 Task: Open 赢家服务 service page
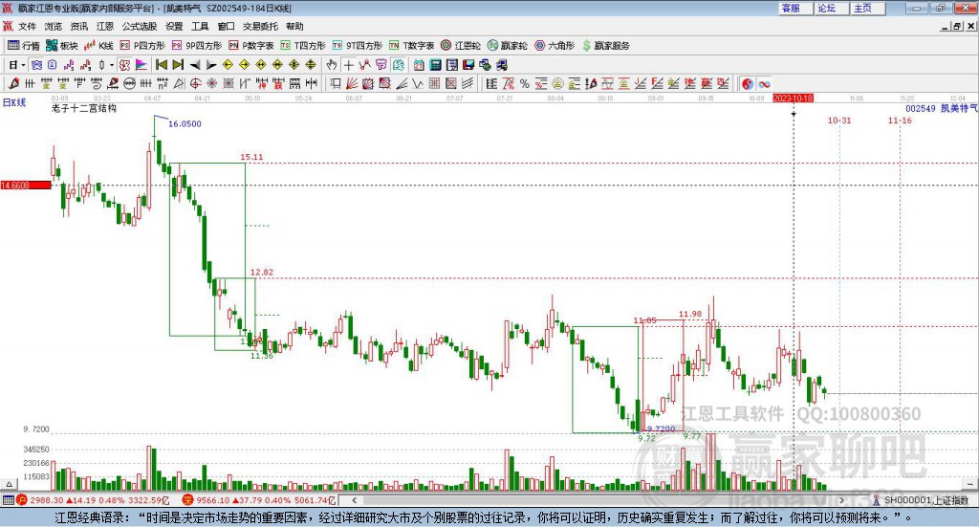click(x=605, y=46)
